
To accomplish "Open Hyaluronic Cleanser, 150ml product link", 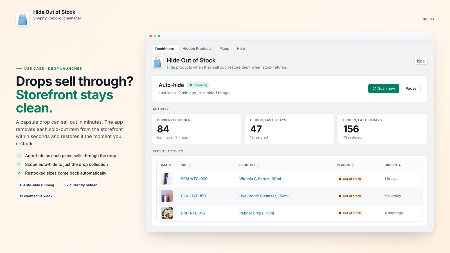I will (264, 196).
